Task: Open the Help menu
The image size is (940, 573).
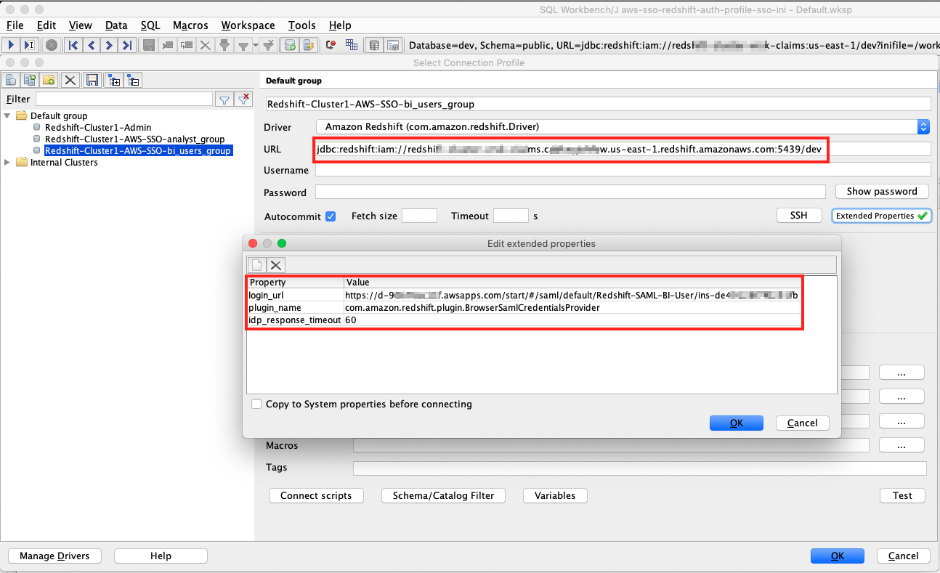Action: pyautogui.click(x=340, y=25)
